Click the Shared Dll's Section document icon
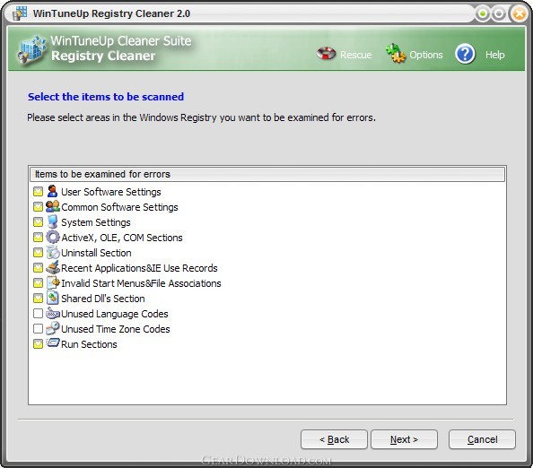 (x=52, y=298)
